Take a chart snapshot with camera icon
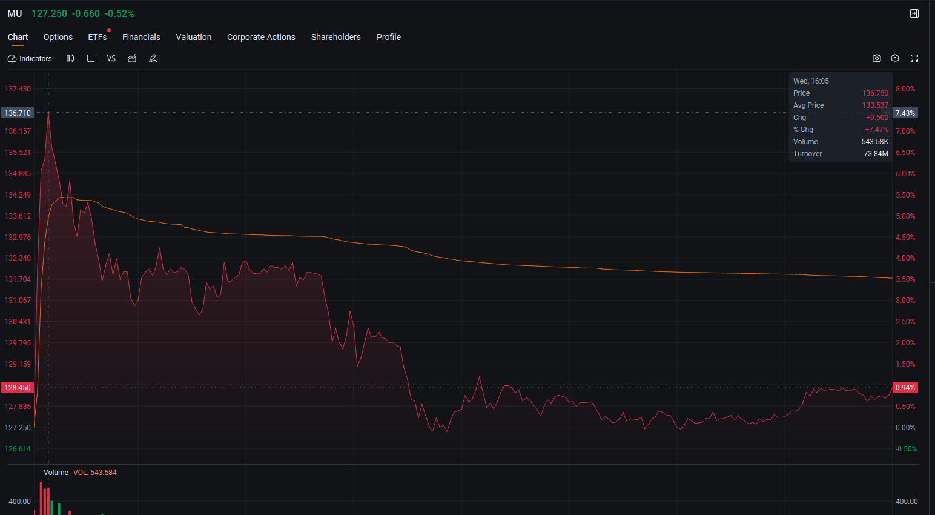This screenshot has height=515, width=935. pyautogui.click(x=877, y=58)
